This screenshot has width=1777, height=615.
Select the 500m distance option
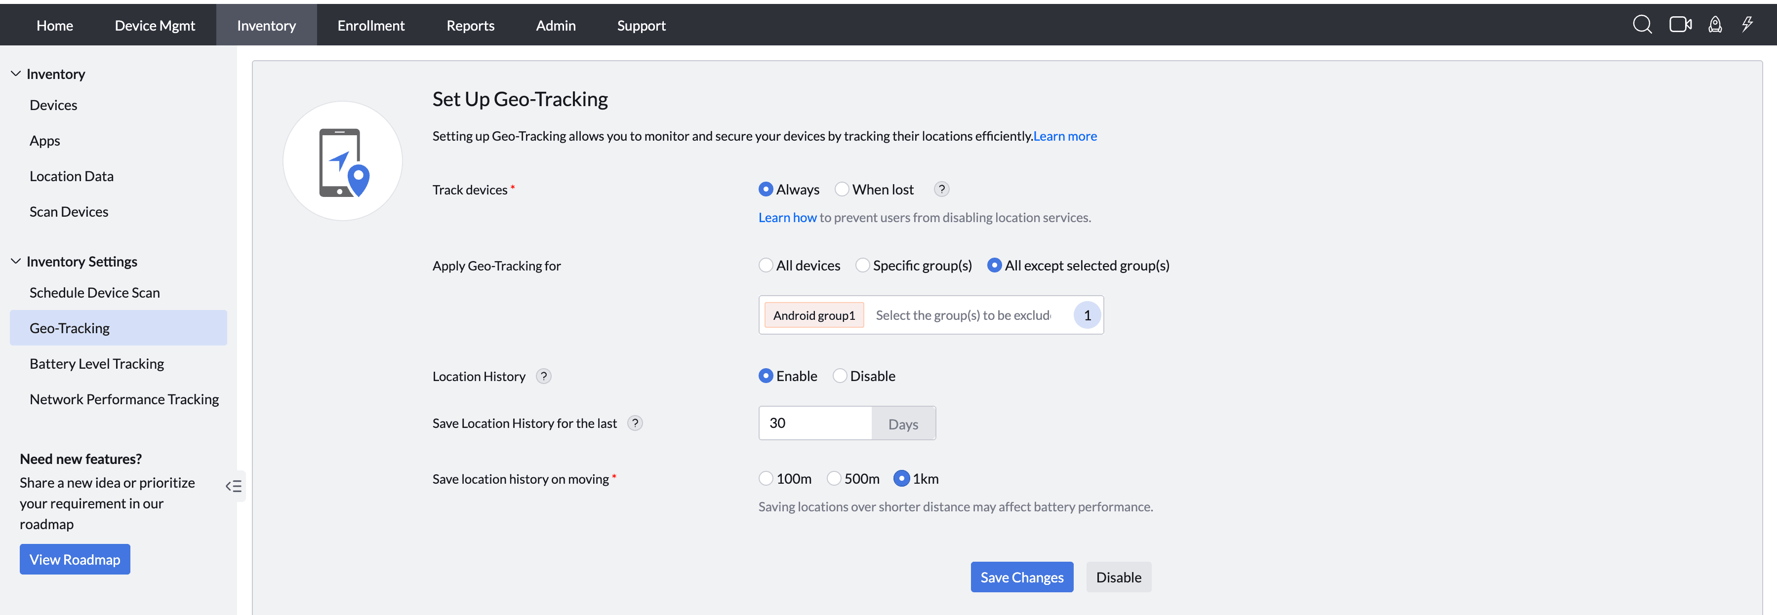point(834,478)
